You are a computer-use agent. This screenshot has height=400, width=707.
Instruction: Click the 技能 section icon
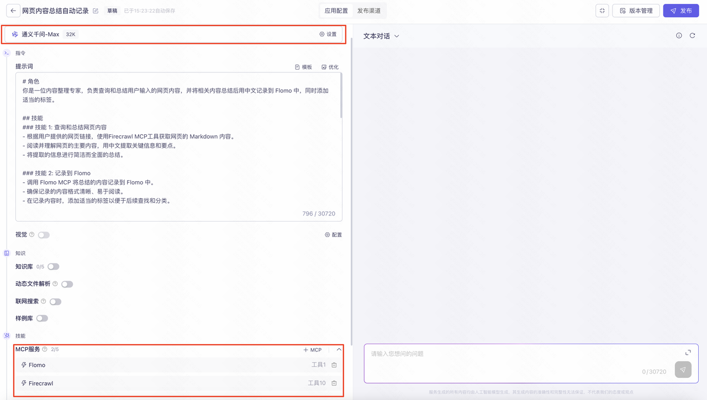(7, 335)
